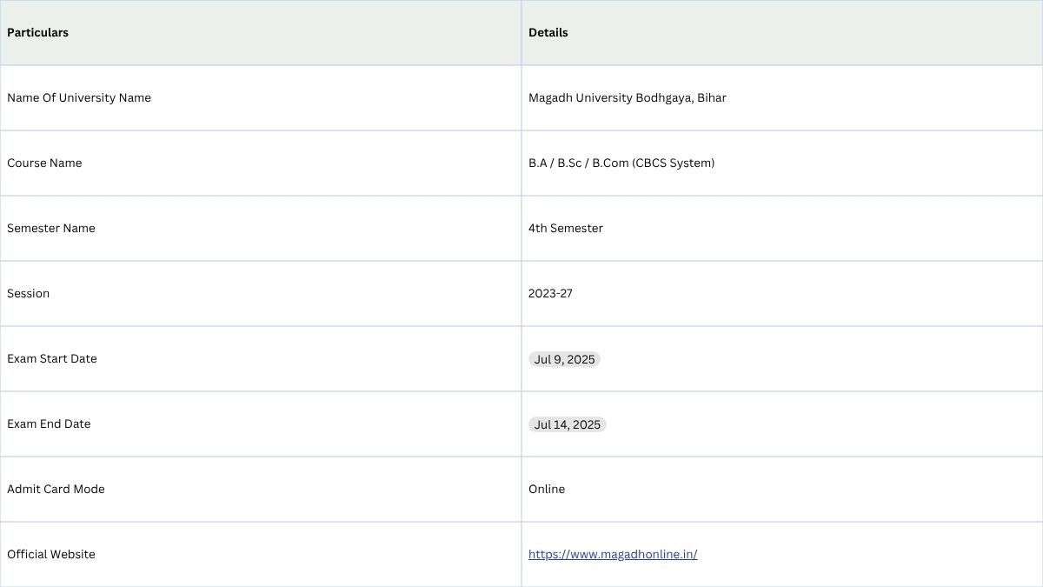Select the Exam Start Date label
Screen dimensions: 1043x587
[52, 358]
